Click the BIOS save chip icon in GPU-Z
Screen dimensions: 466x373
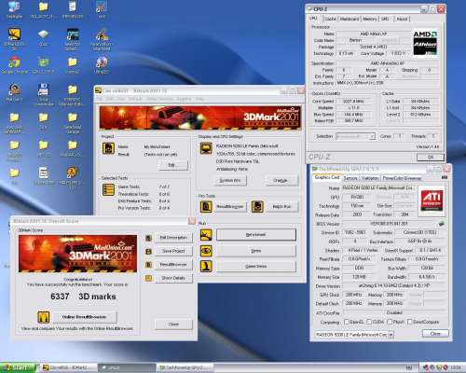[442, 224]
